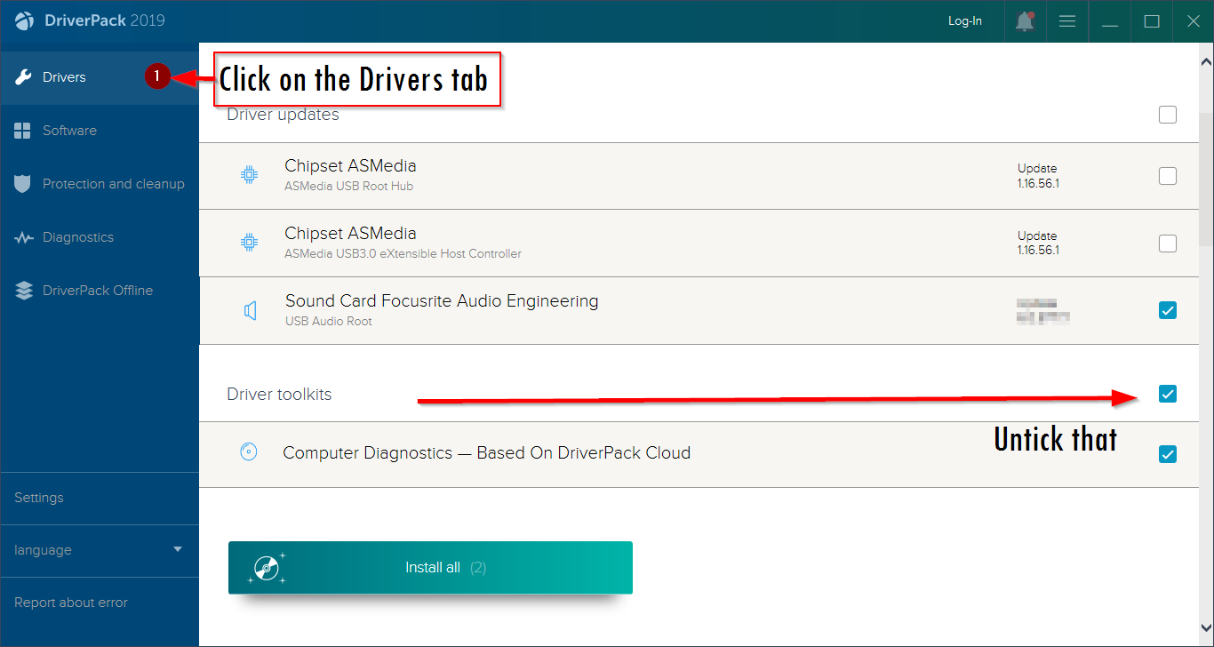
Task: Click the Drivers wrench icon
Action: (x=24, y=77)
